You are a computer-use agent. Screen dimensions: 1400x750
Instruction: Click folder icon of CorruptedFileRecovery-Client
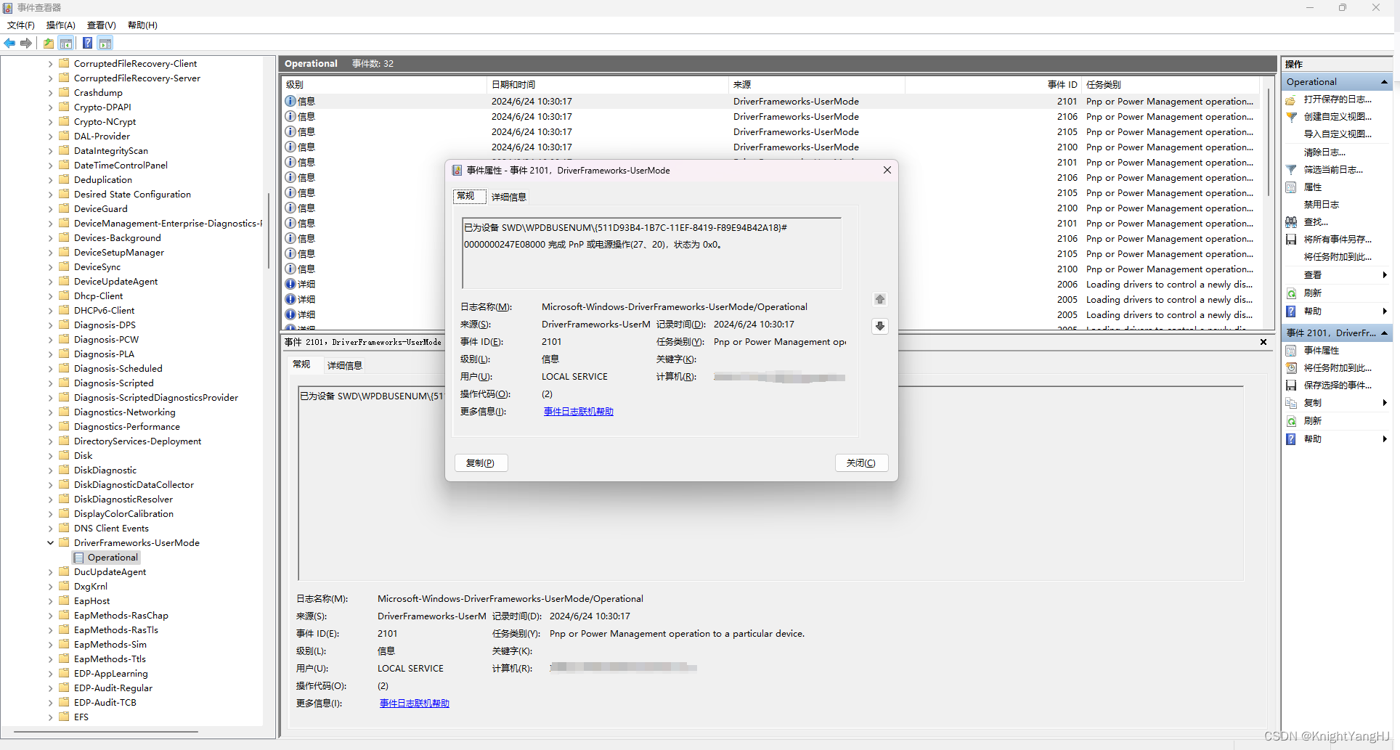[x=64, y=63]
